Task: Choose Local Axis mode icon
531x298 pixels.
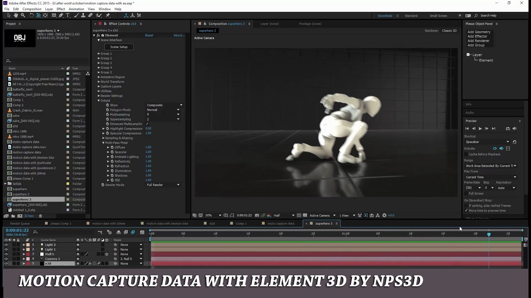Action: [x=126, y=15]
